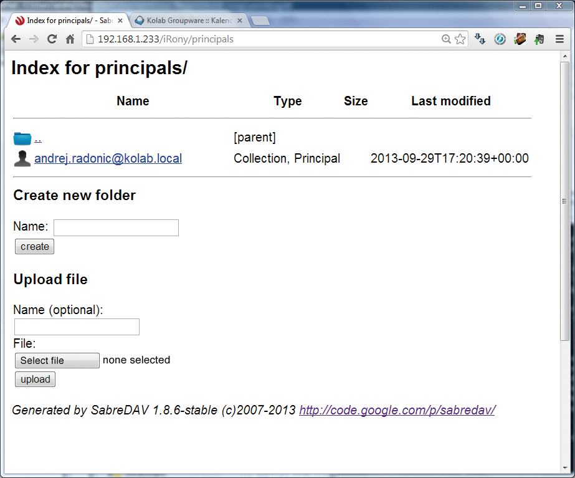Open the parent folder icon
The image size is (575, 478).
(22, 138)
